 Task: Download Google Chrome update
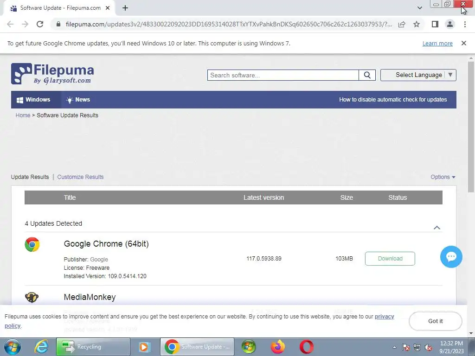[x=390, y=259]
